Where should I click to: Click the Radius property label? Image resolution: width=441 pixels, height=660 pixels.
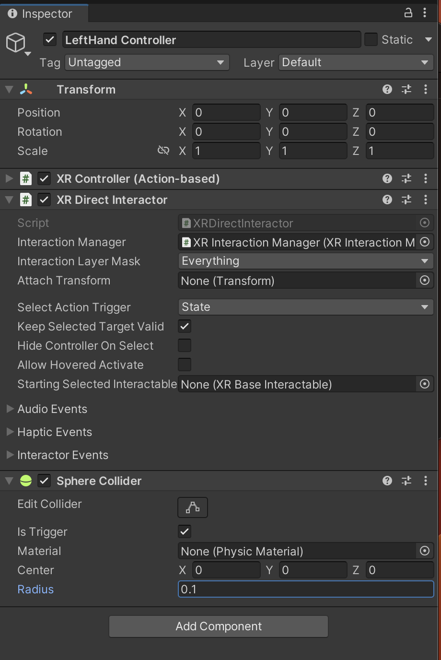click(35, 589)
